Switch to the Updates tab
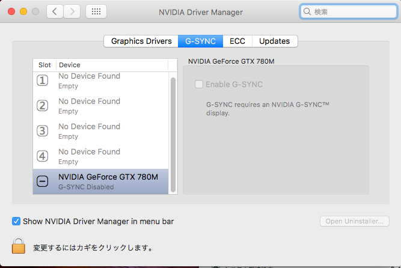401x268 pixels. 275,41
